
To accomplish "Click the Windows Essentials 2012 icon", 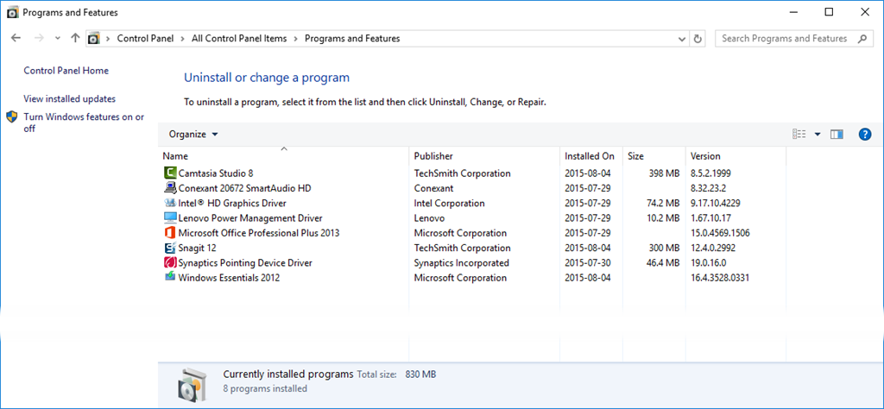I will 170,278.
